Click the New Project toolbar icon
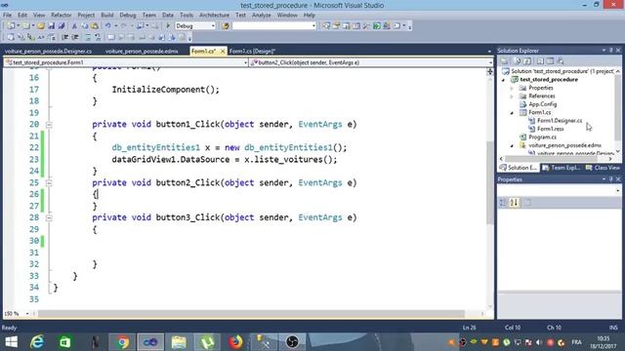Viewport: 625px width, 351px height. point(11,26)
